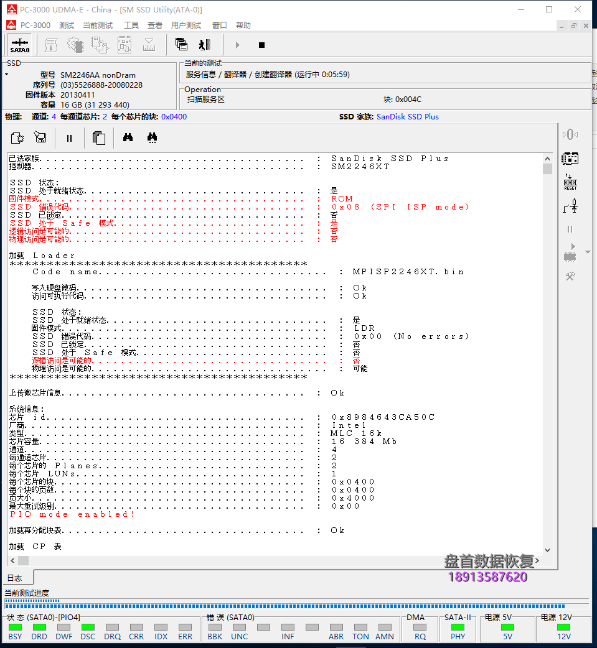Open the 测试 menu
Screen dimensions: 597x648
point(66,25)
